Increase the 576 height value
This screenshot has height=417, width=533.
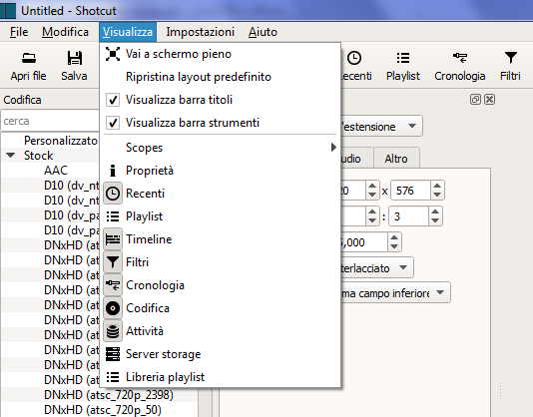click(437, 186)
